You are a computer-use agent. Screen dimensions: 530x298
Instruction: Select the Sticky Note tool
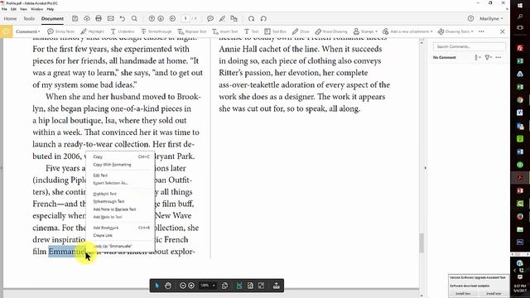[60, 31]
